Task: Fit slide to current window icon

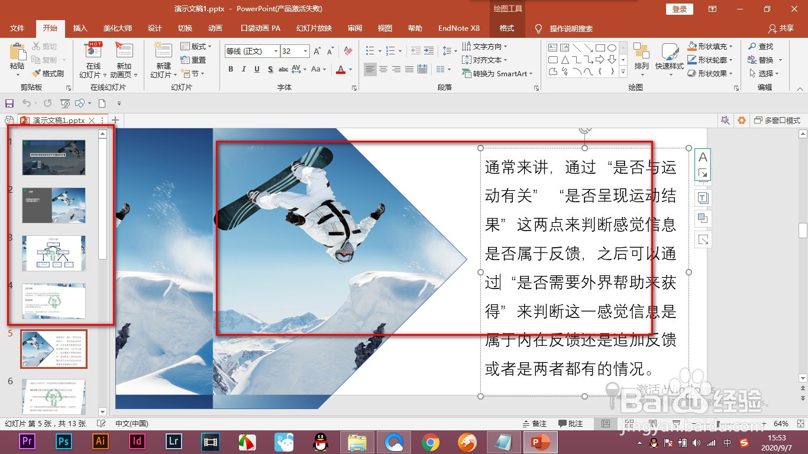Action: pos(800,424)
